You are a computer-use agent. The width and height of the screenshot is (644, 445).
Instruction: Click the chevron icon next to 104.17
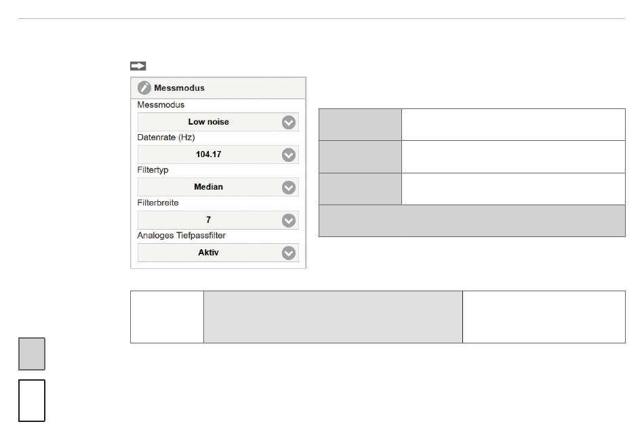point(289,154)
